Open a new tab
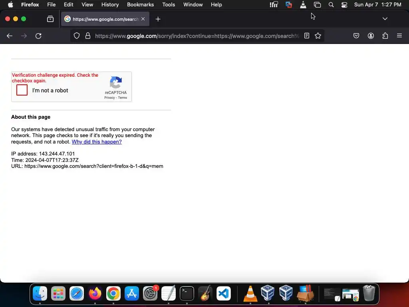Image resolution: width=409 pixels, height=307 pixels. 158,19
